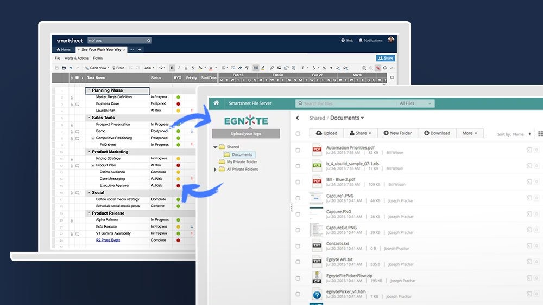Click the Upload button
Viewport: 543px width, 305px height.
(326, 133)
